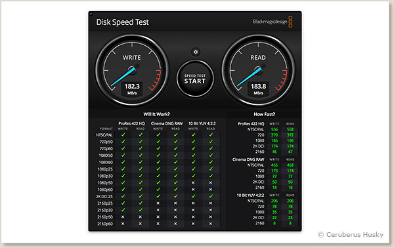Click Cinema DNG RAW heading in How Fast panel
The height and width of the screenshot is (248, 394).
[248, 159]
